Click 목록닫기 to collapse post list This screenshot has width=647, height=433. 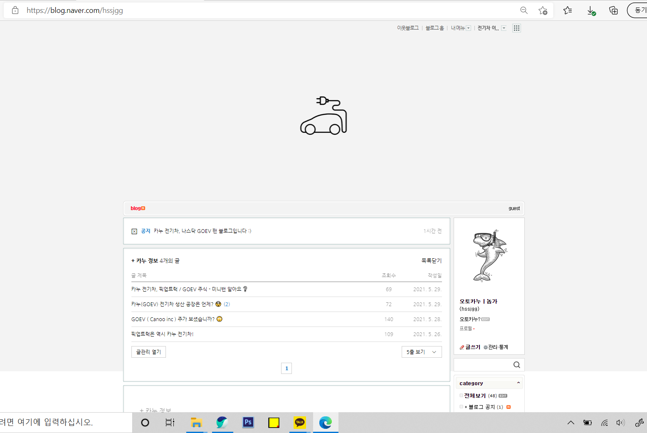pos(432,261)
